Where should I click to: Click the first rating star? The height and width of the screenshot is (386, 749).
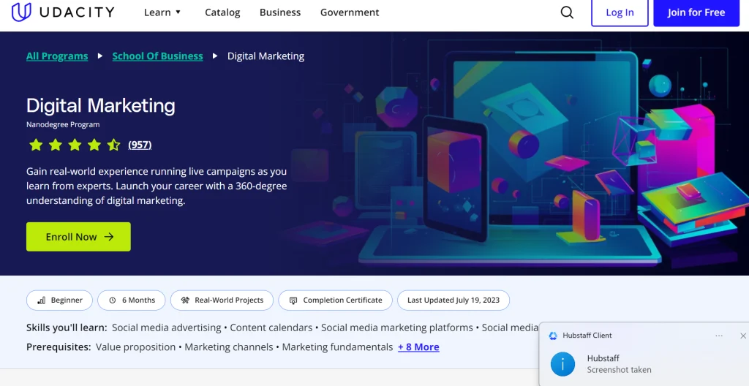[36, 144]
